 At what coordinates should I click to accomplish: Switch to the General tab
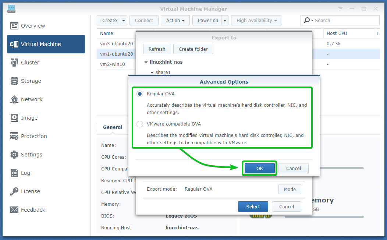(113, 127)
